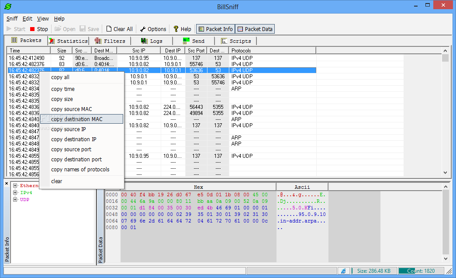Viewport: 456px width, 278px height.
Task: Click the Start play icon in toolbar
Action: [x=9, y=29]
